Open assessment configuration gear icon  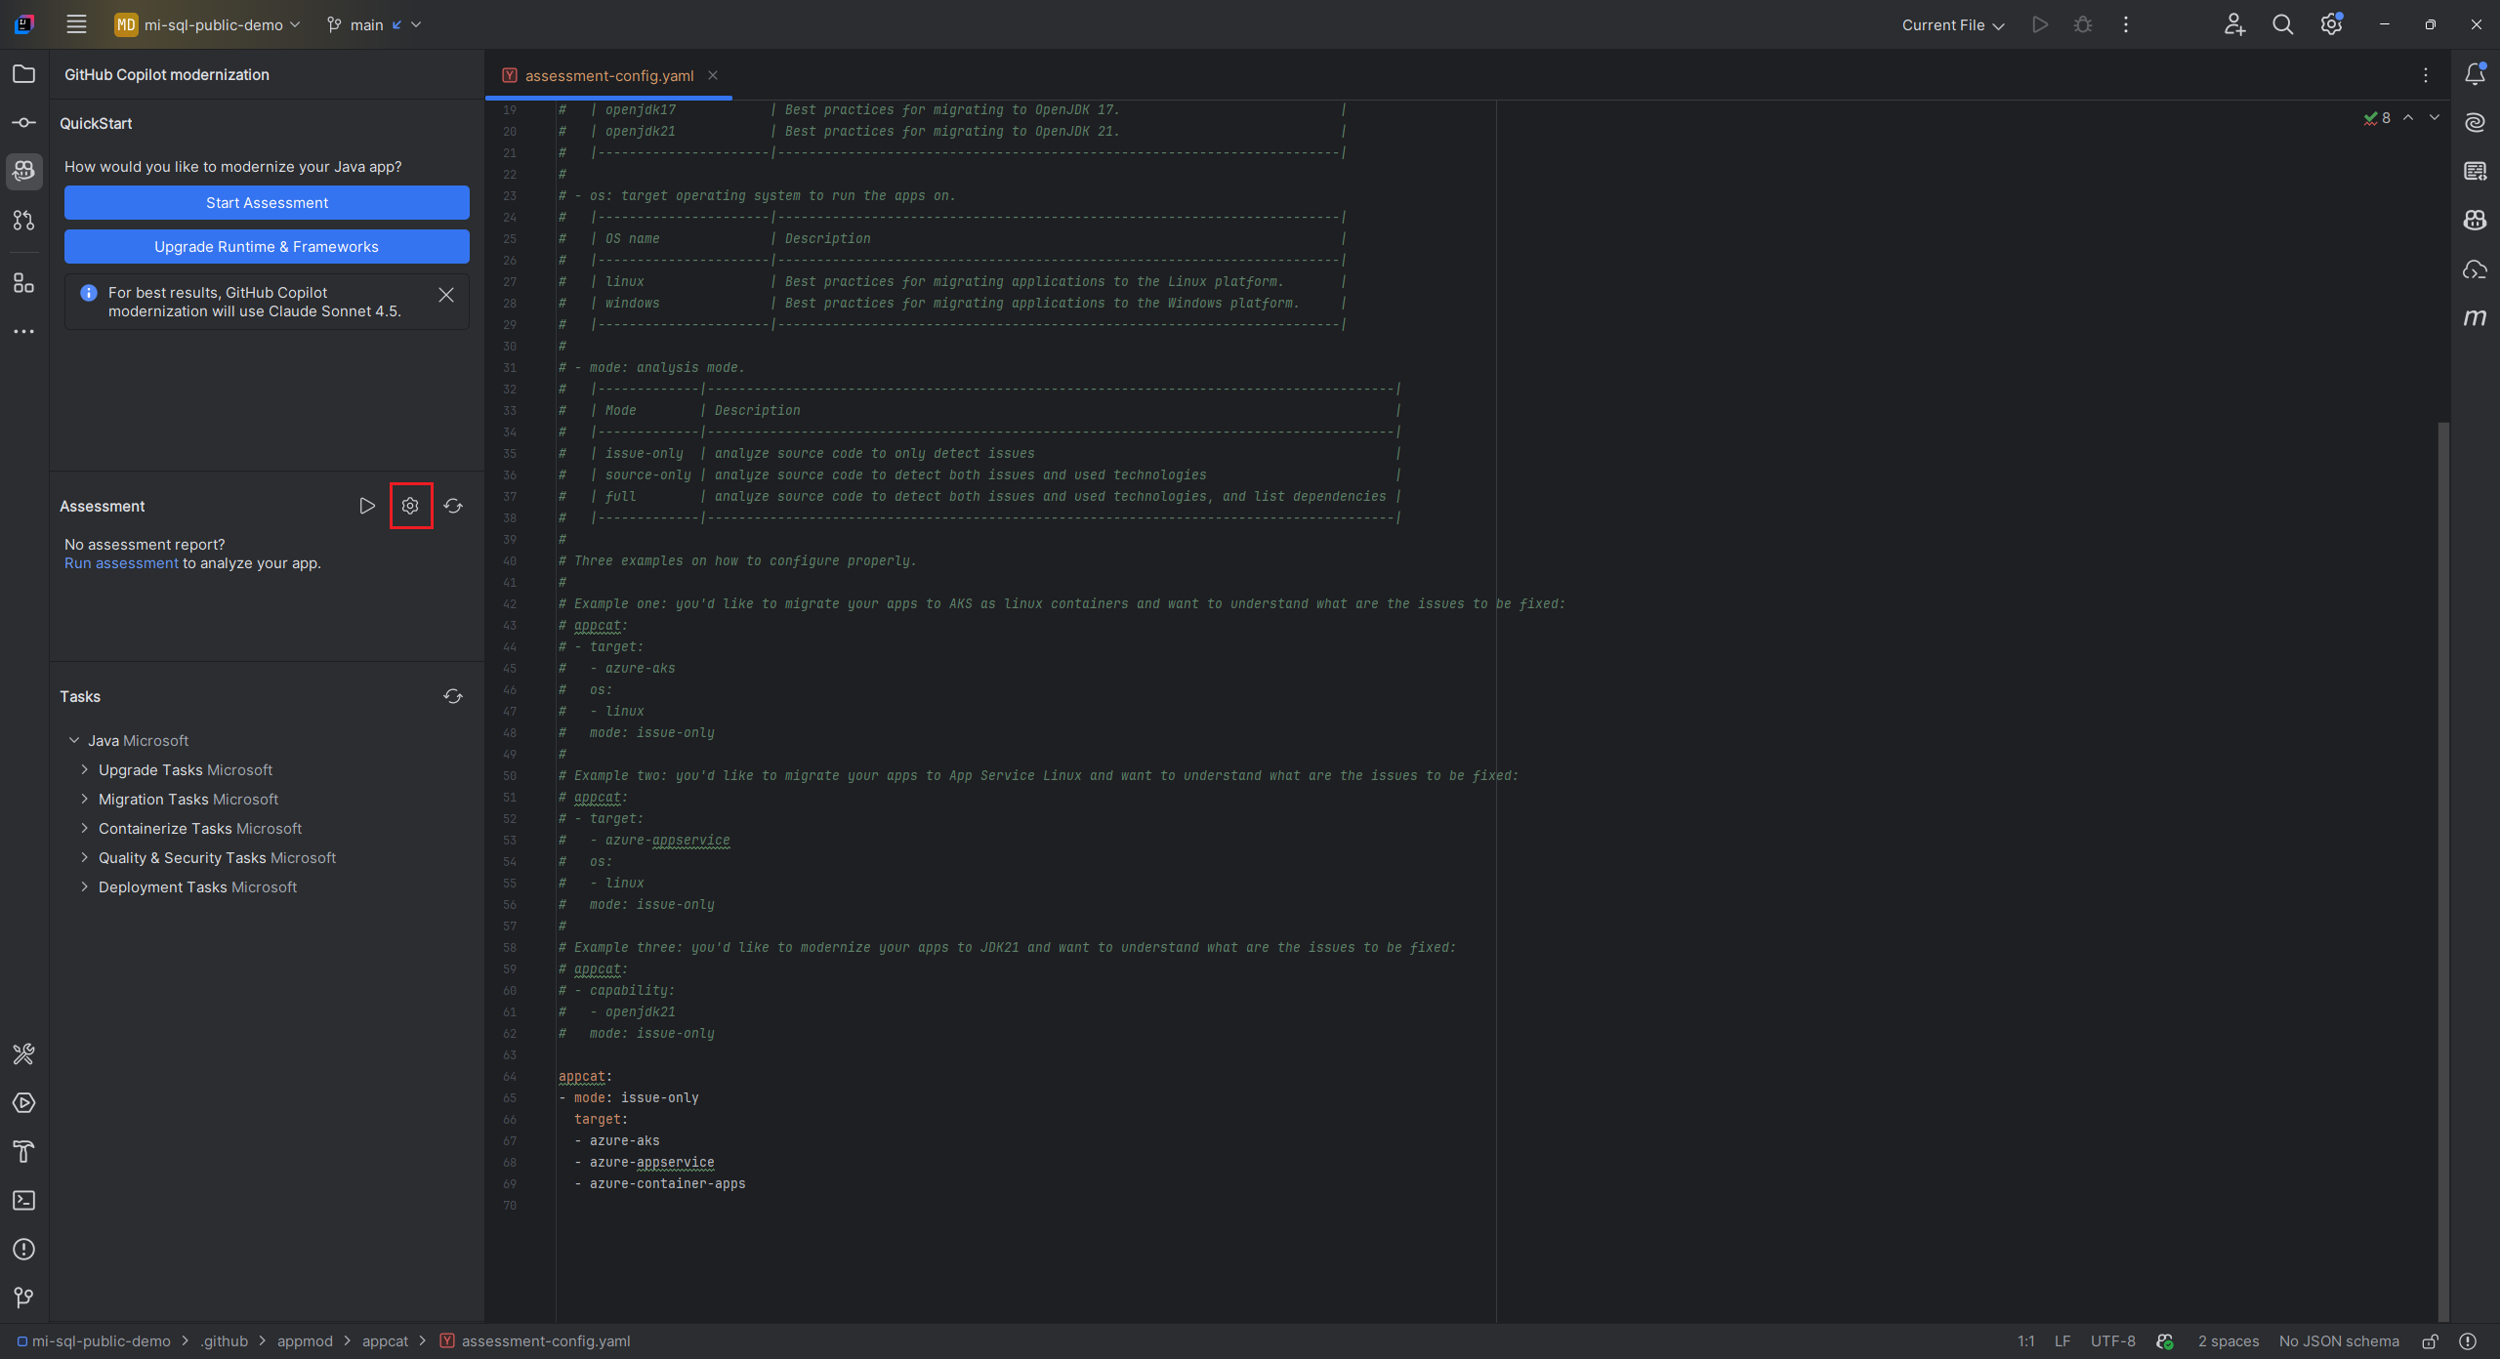410,506
